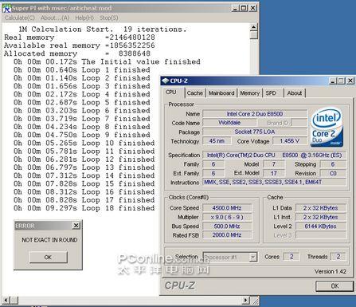356x307 pixels.
Task: Click the Threads count field
Action: [338, 257]
